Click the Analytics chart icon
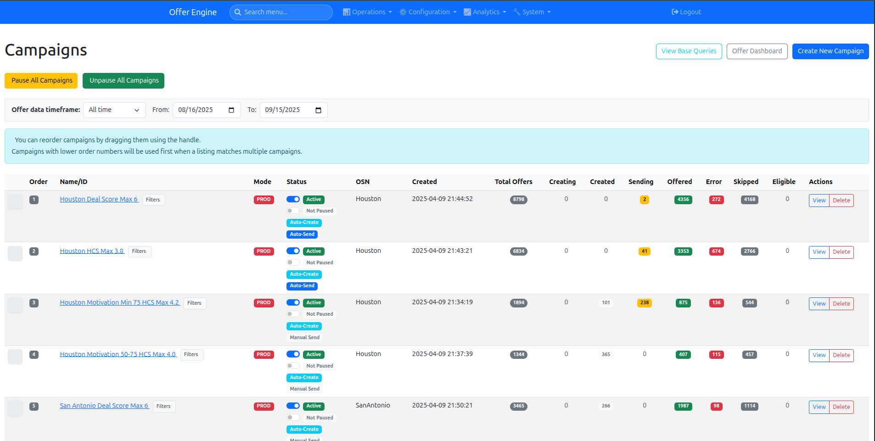The image size is (875, 441). [x=467, y=12]
